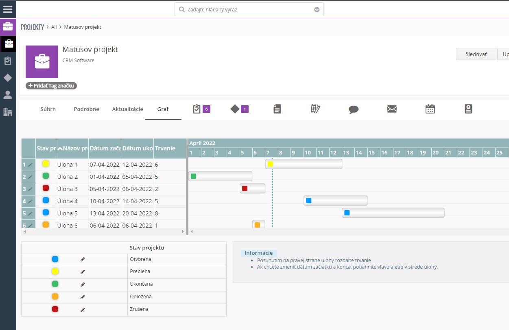Click orange Odložena legend color swatch

point(55,296)
